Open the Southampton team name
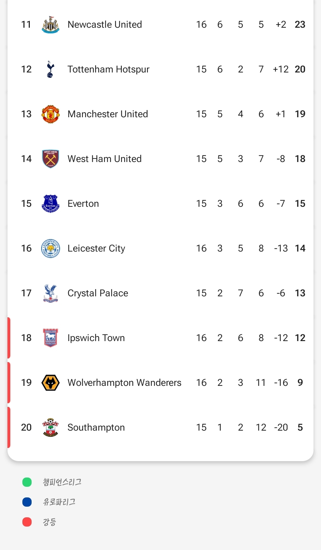 (x=96, y=427)
